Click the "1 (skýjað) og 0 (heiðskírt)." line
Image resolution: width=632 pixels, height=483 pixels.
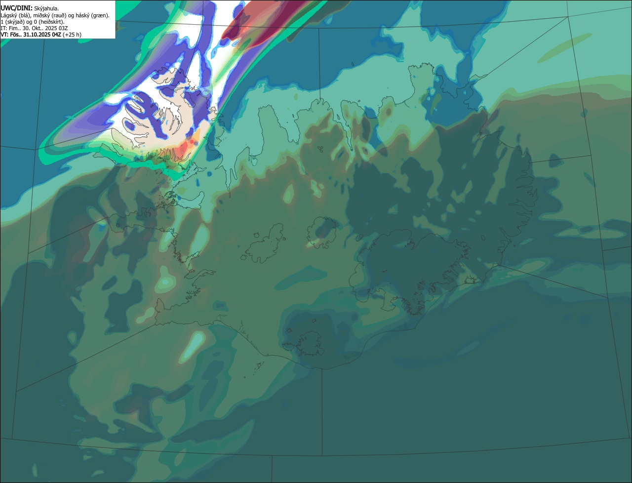tap(33, 22)
